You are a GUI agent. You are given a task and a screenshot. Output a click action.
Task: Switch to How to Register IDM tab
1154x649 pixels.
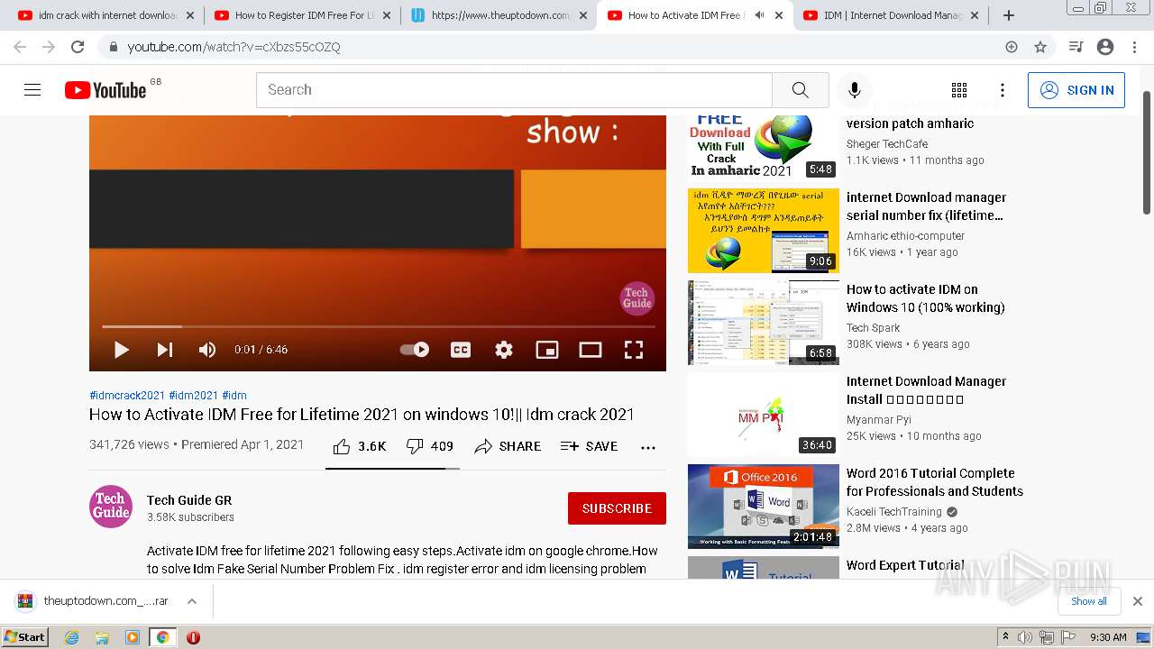[x=302, y=15]
